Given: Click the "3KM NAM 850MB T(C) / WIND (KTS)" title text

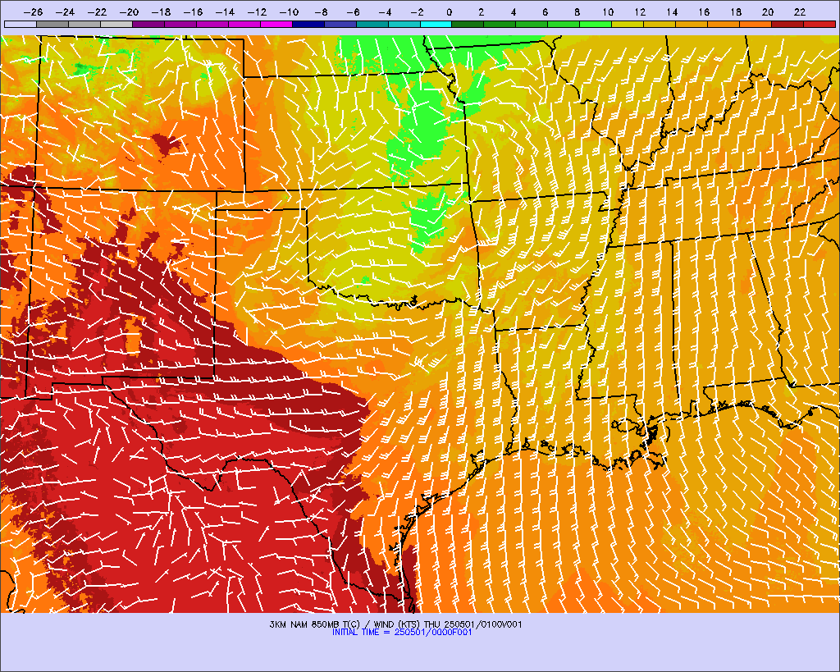Looking at the screenshot, I should (x=345, y=624).
